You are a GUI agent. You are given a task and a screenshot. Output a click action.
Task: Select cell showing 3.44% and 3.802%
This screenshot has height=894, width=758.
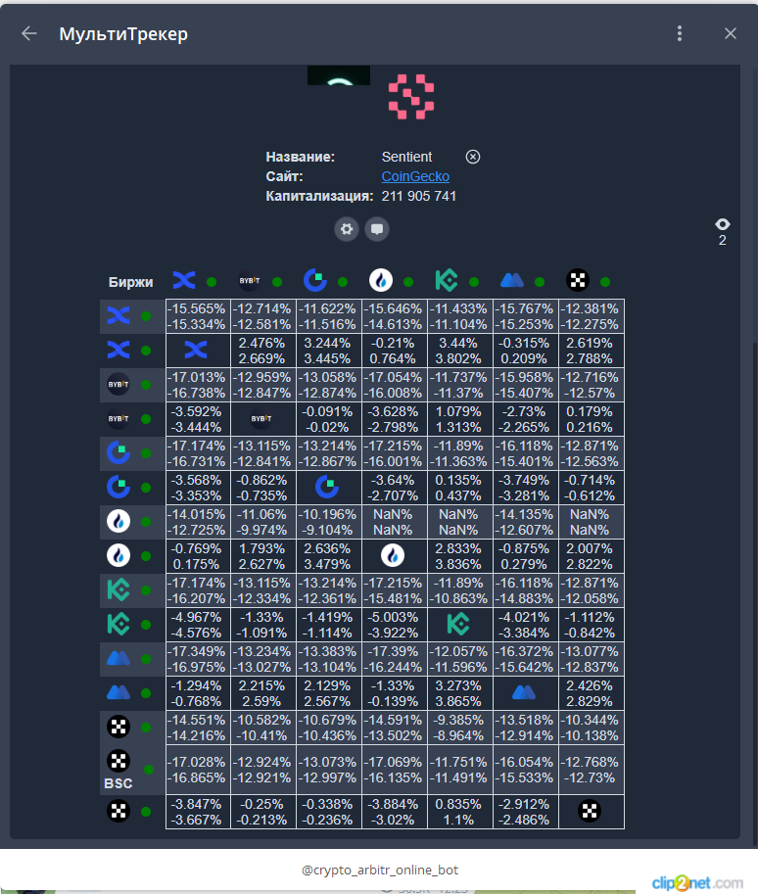click(x=459, y=351)
